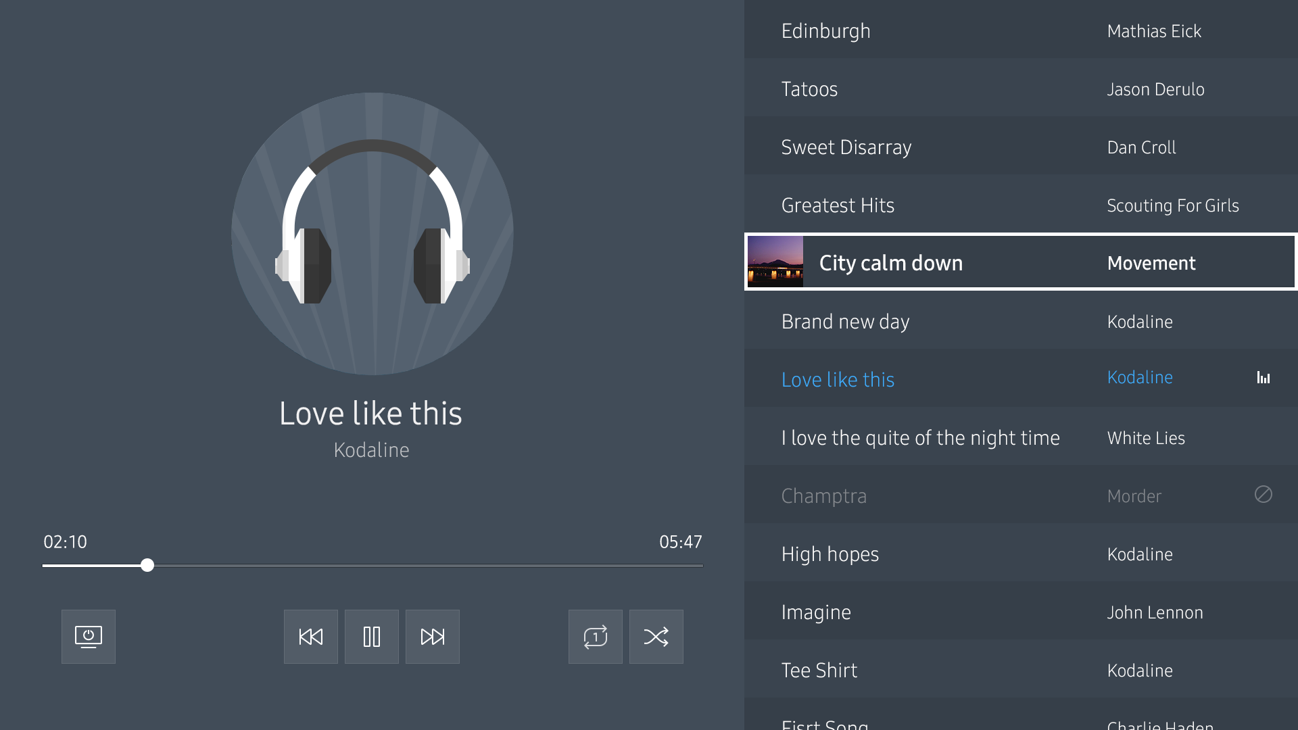Click the pause playback button
The height and width of the screenshot is (730, 1298).
[372, 637]
